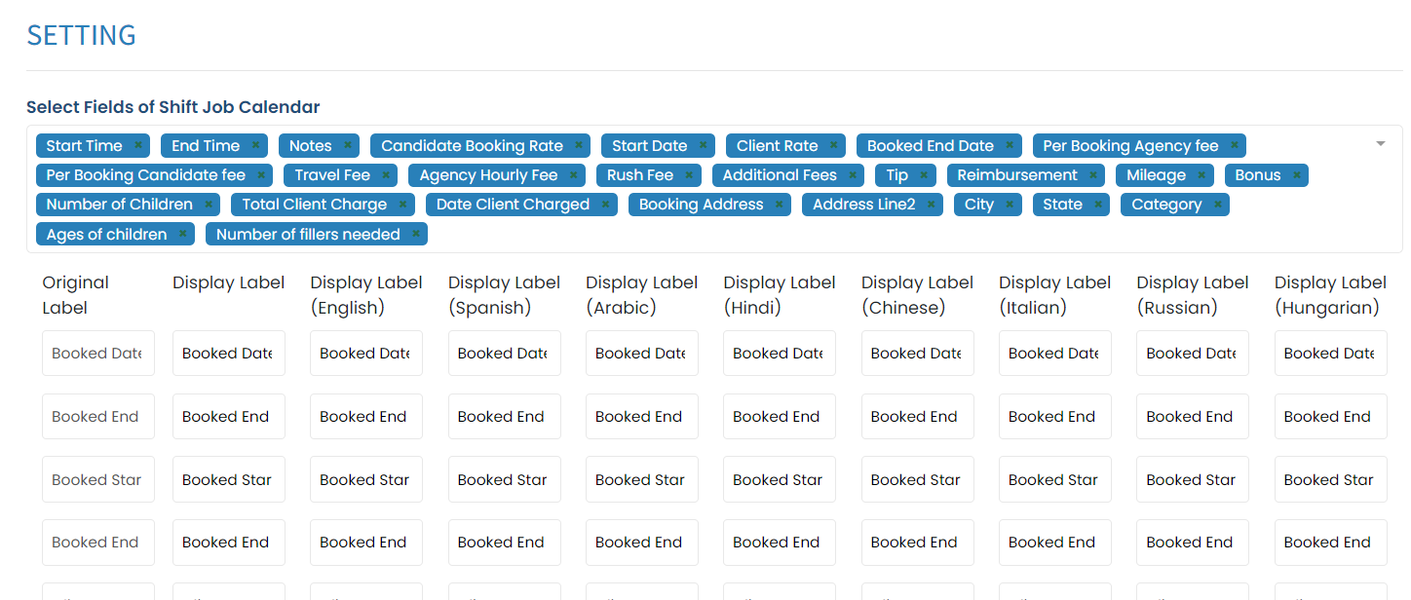Remove the Candidate Booking Rate tag
Screen dimensions: 1411x600
579,145
